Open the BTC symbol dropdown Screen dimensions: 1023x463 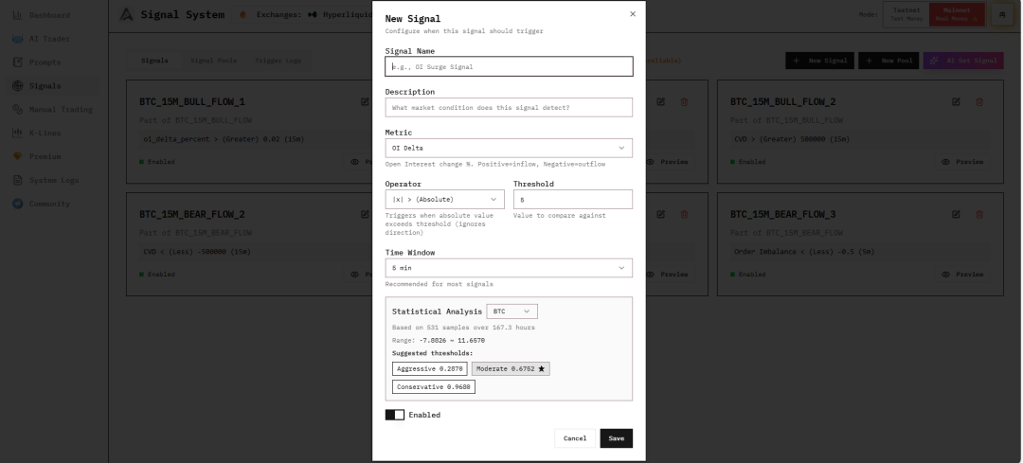(511, 312)
